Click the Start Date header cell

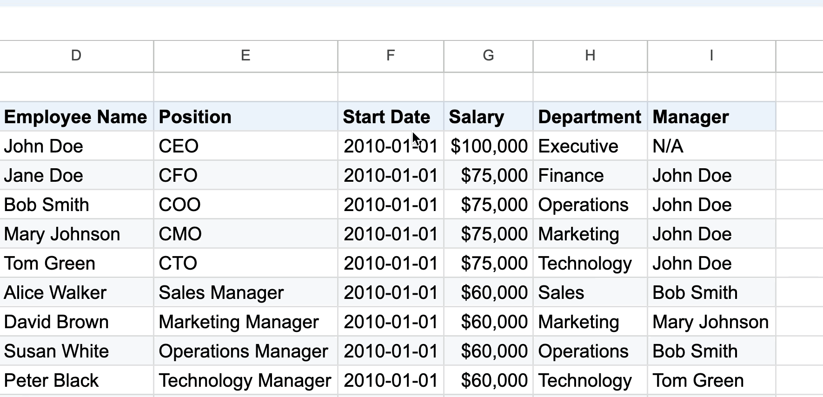click(x=386, y=117)
